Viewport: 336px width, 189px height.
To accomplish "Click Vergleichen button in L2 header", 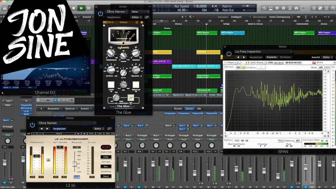I will pos(59,129).
